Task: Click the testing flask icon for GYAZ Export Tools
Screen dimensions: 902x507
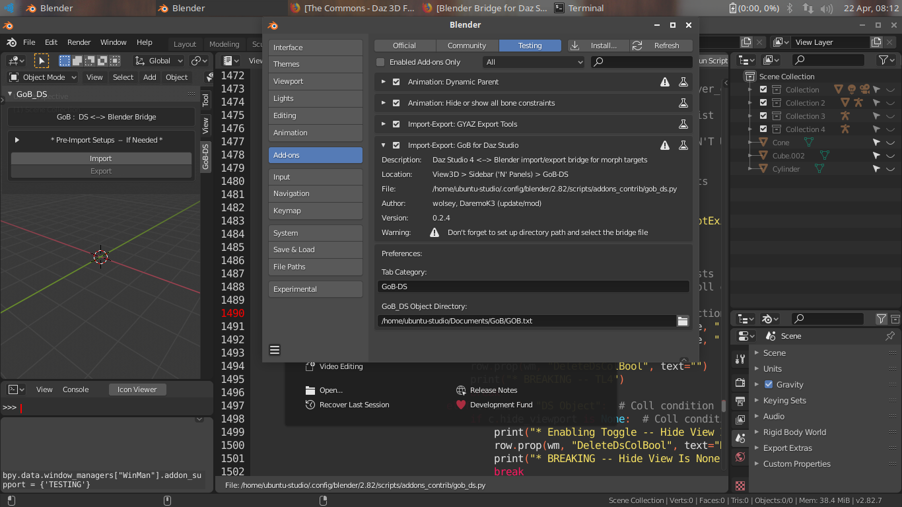Action: 683,124
